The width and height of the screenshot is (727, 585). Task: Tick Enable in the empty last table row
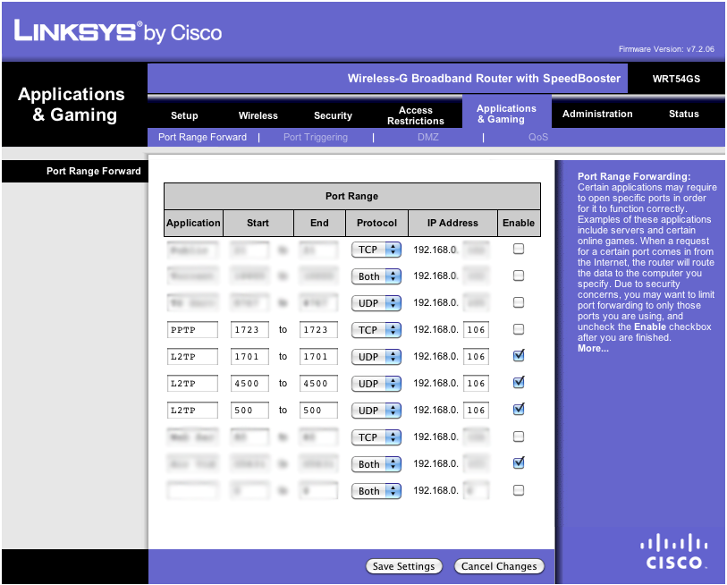(519, 490)
